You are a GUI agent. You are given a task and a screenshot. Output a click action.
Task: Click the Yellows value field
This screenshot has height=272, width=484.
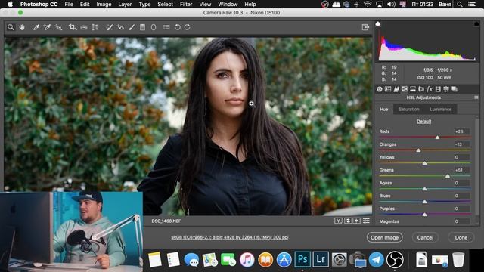[461, 157]
